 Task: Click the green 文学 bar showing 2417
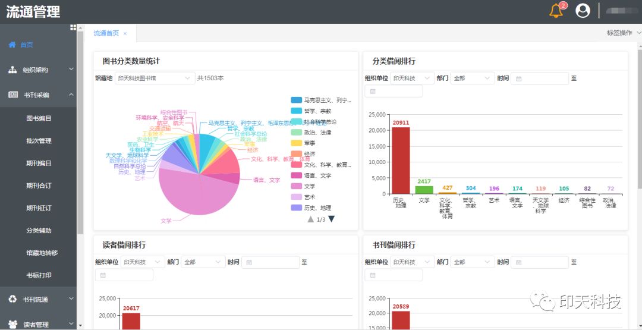424,190
